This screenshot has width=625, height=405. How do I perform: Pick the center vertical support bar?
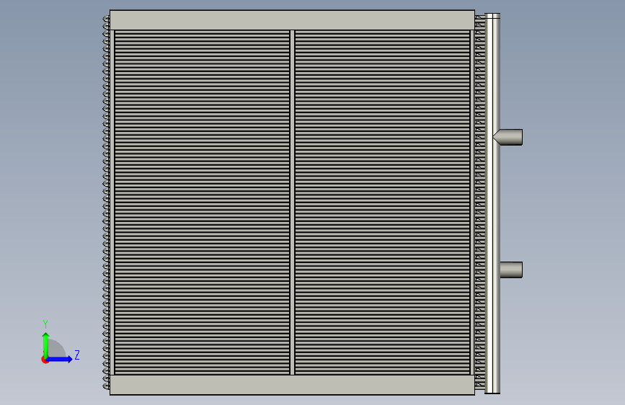tap(292, 202)
